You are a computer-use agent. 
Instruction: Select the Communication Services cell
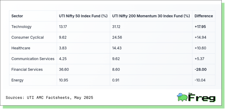point(33,59)
